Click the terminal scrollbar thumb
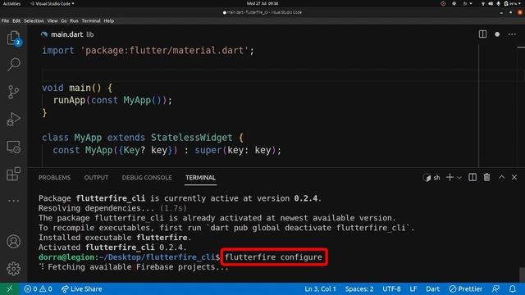This screenshot has width=525, height=295. pos(522,275)
